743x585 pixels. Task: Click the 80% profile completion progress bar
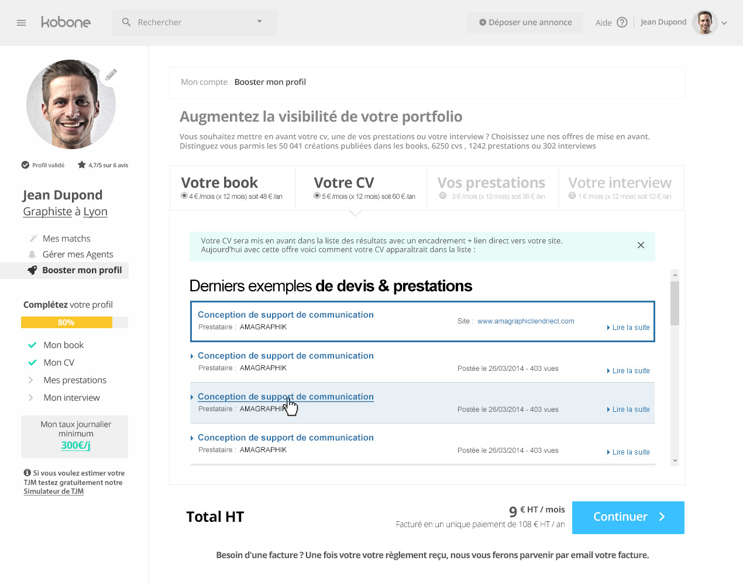(x=74, y=322)
